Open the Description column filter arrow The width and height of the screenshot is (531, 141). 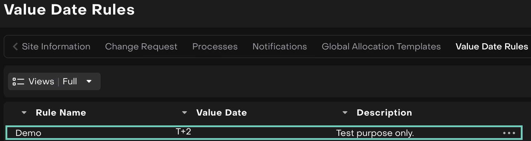click(345, 113)
